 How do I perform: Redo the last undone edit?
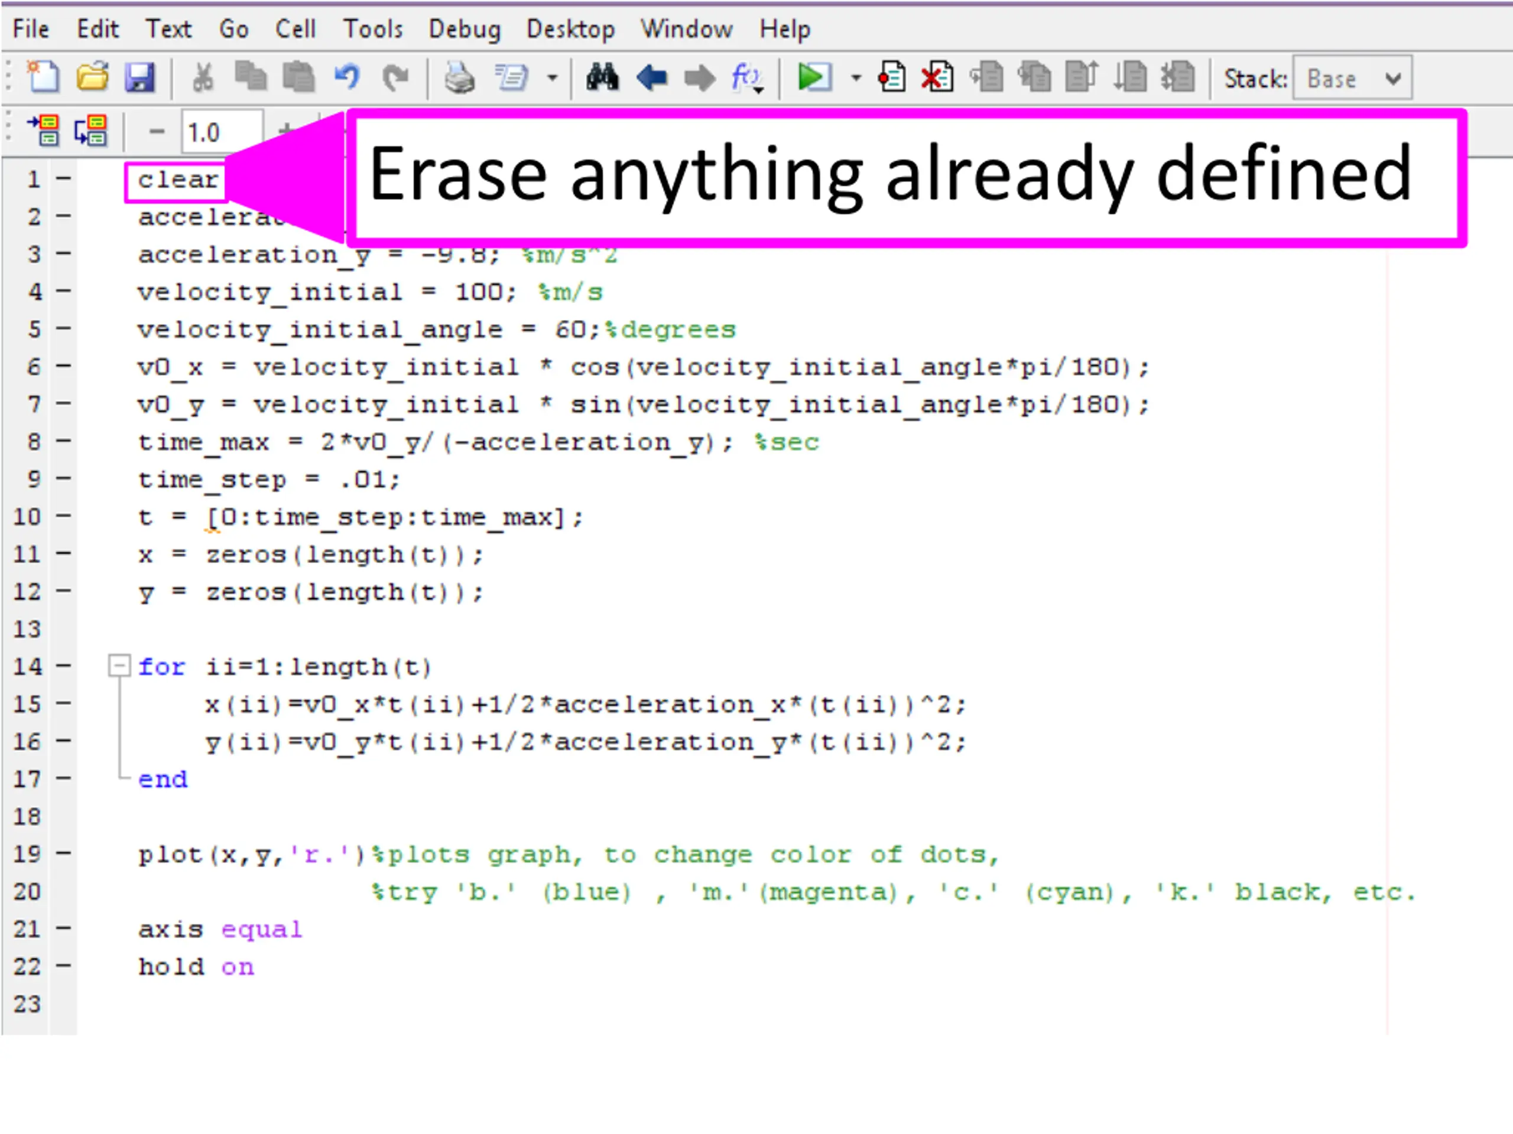395,77
